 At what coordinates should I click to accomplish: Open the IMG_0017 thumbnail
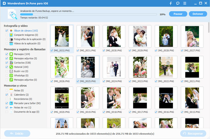pyautogui.click(x=140, y=98)
